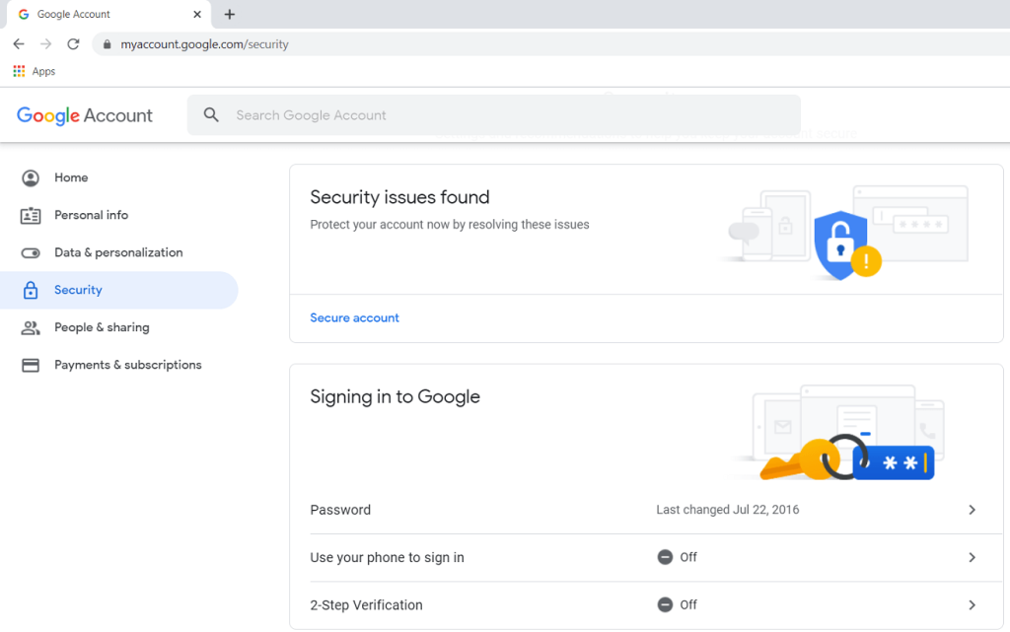This screenshot has height=632, width=1010.
Task: Expand the Password row chevron
Action: coord(972,510)
